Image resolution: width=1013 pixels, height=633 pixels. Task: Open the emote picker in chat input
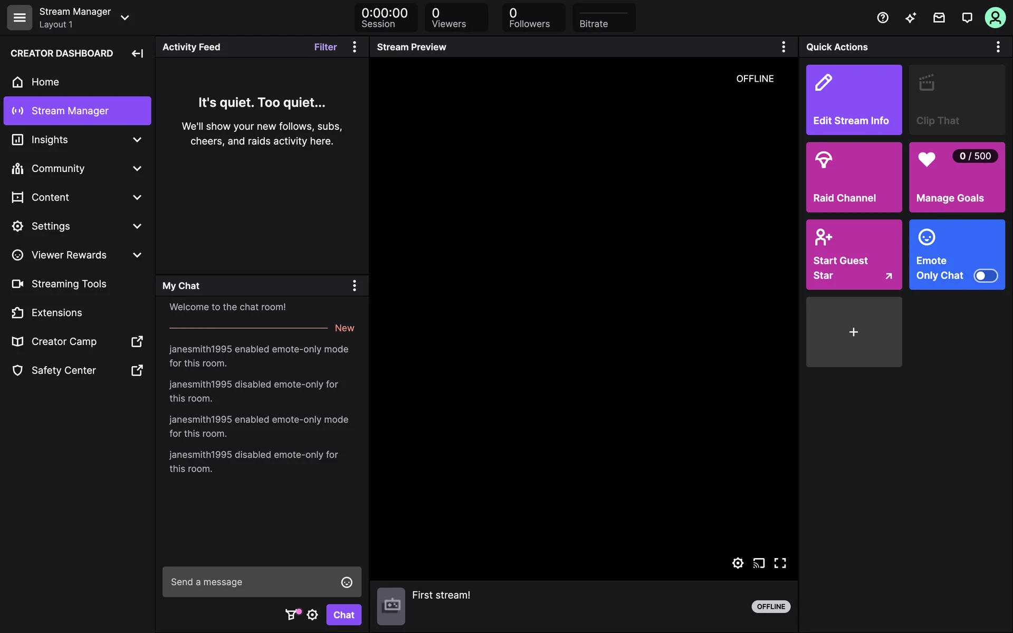point(347,582)
